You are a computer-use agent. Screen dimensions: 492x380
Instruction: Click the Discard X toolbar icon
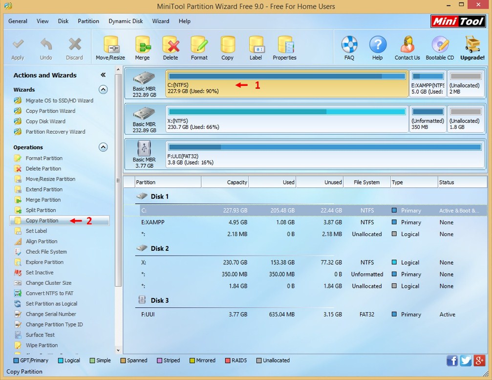coord(75,44)
